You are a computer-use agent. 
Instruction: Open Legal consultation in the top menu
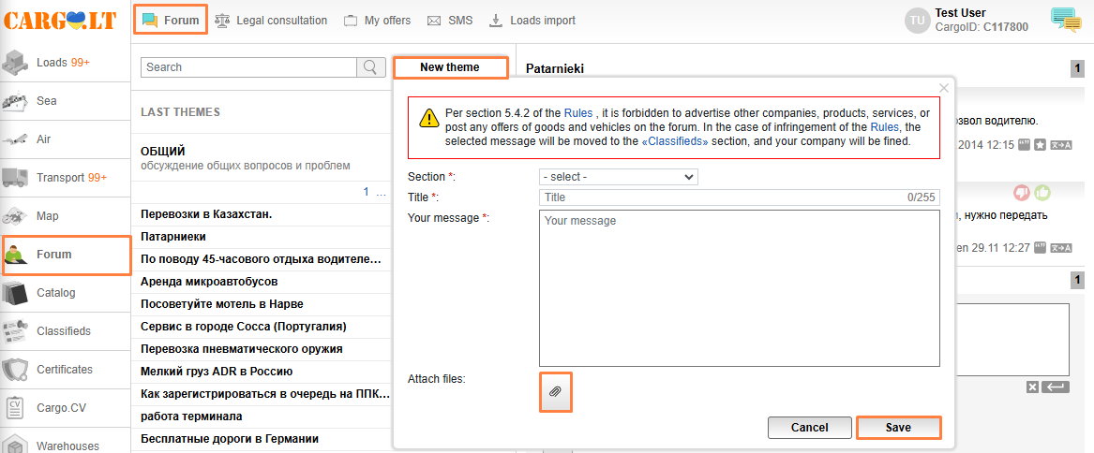(x=271, y=21)
